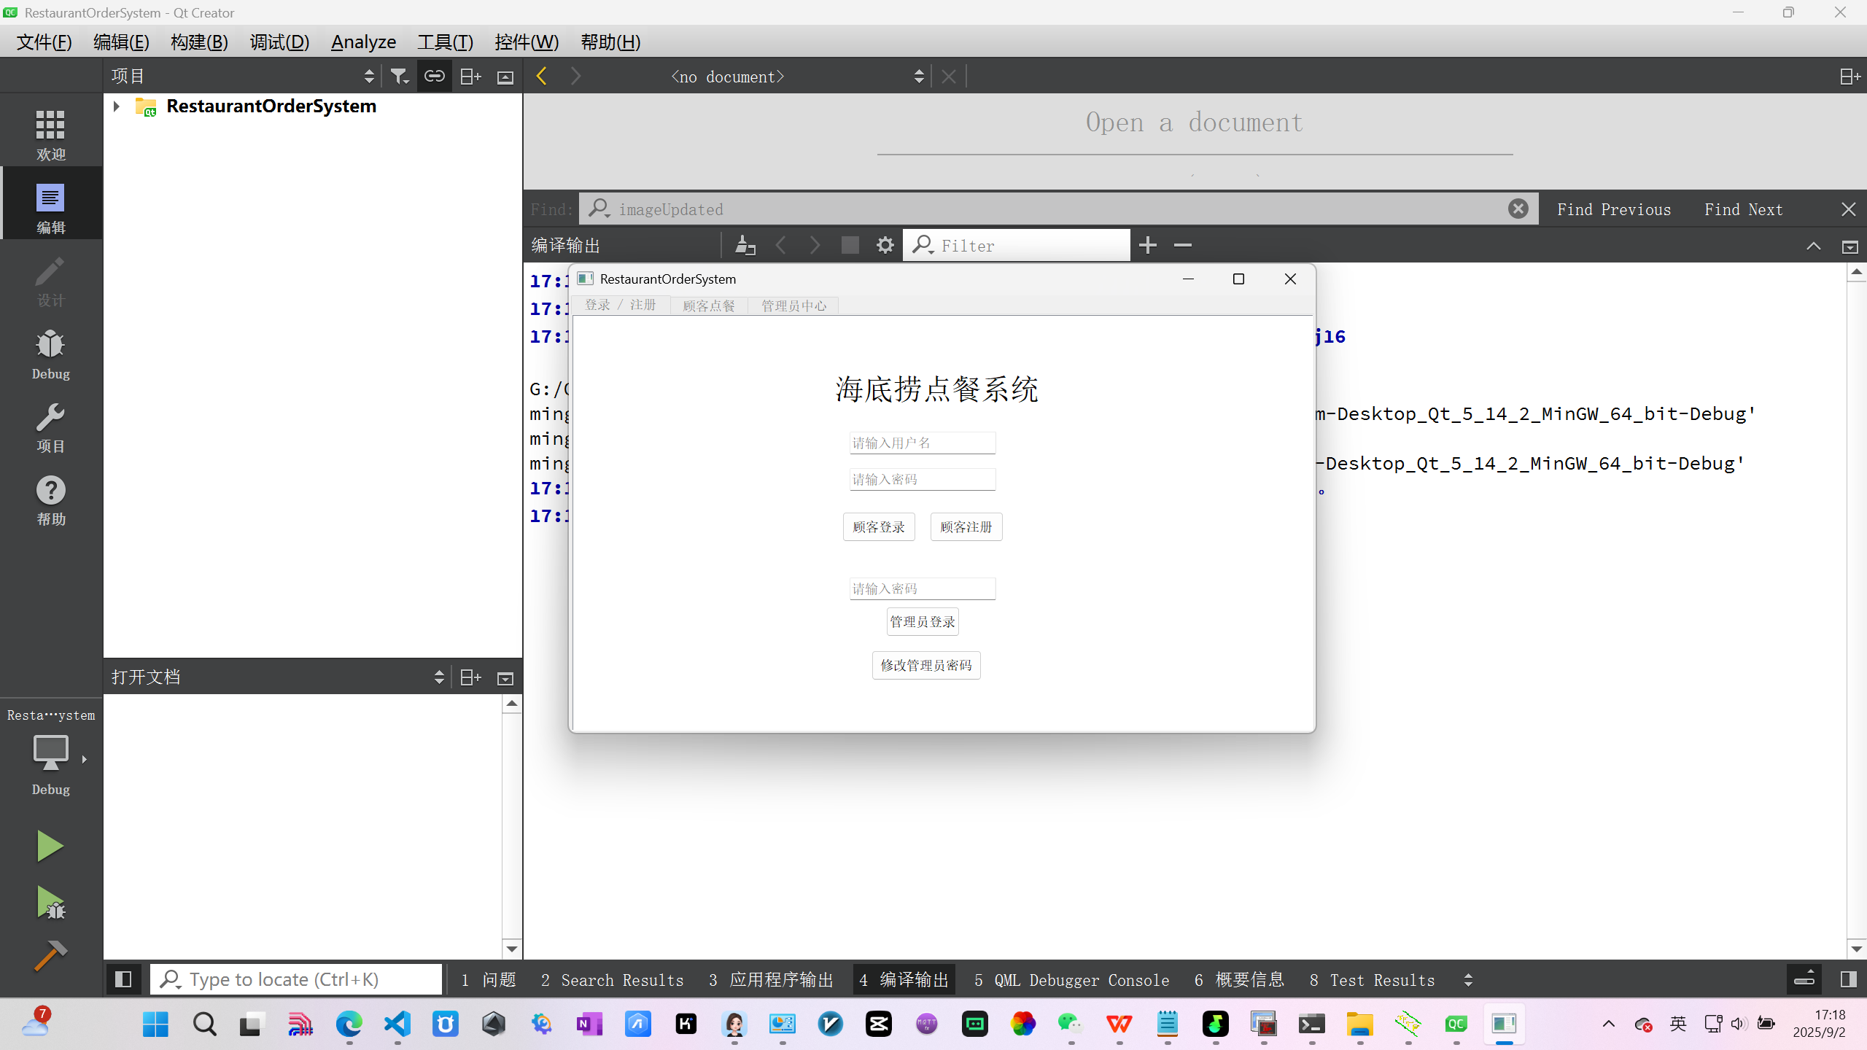1867x1050 pixels.
Task: Close the compile output pane
Action: [x=1850, y=246]
